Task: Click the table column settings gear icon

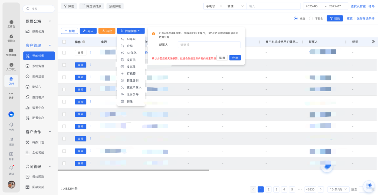Action: tap(373, 42)
